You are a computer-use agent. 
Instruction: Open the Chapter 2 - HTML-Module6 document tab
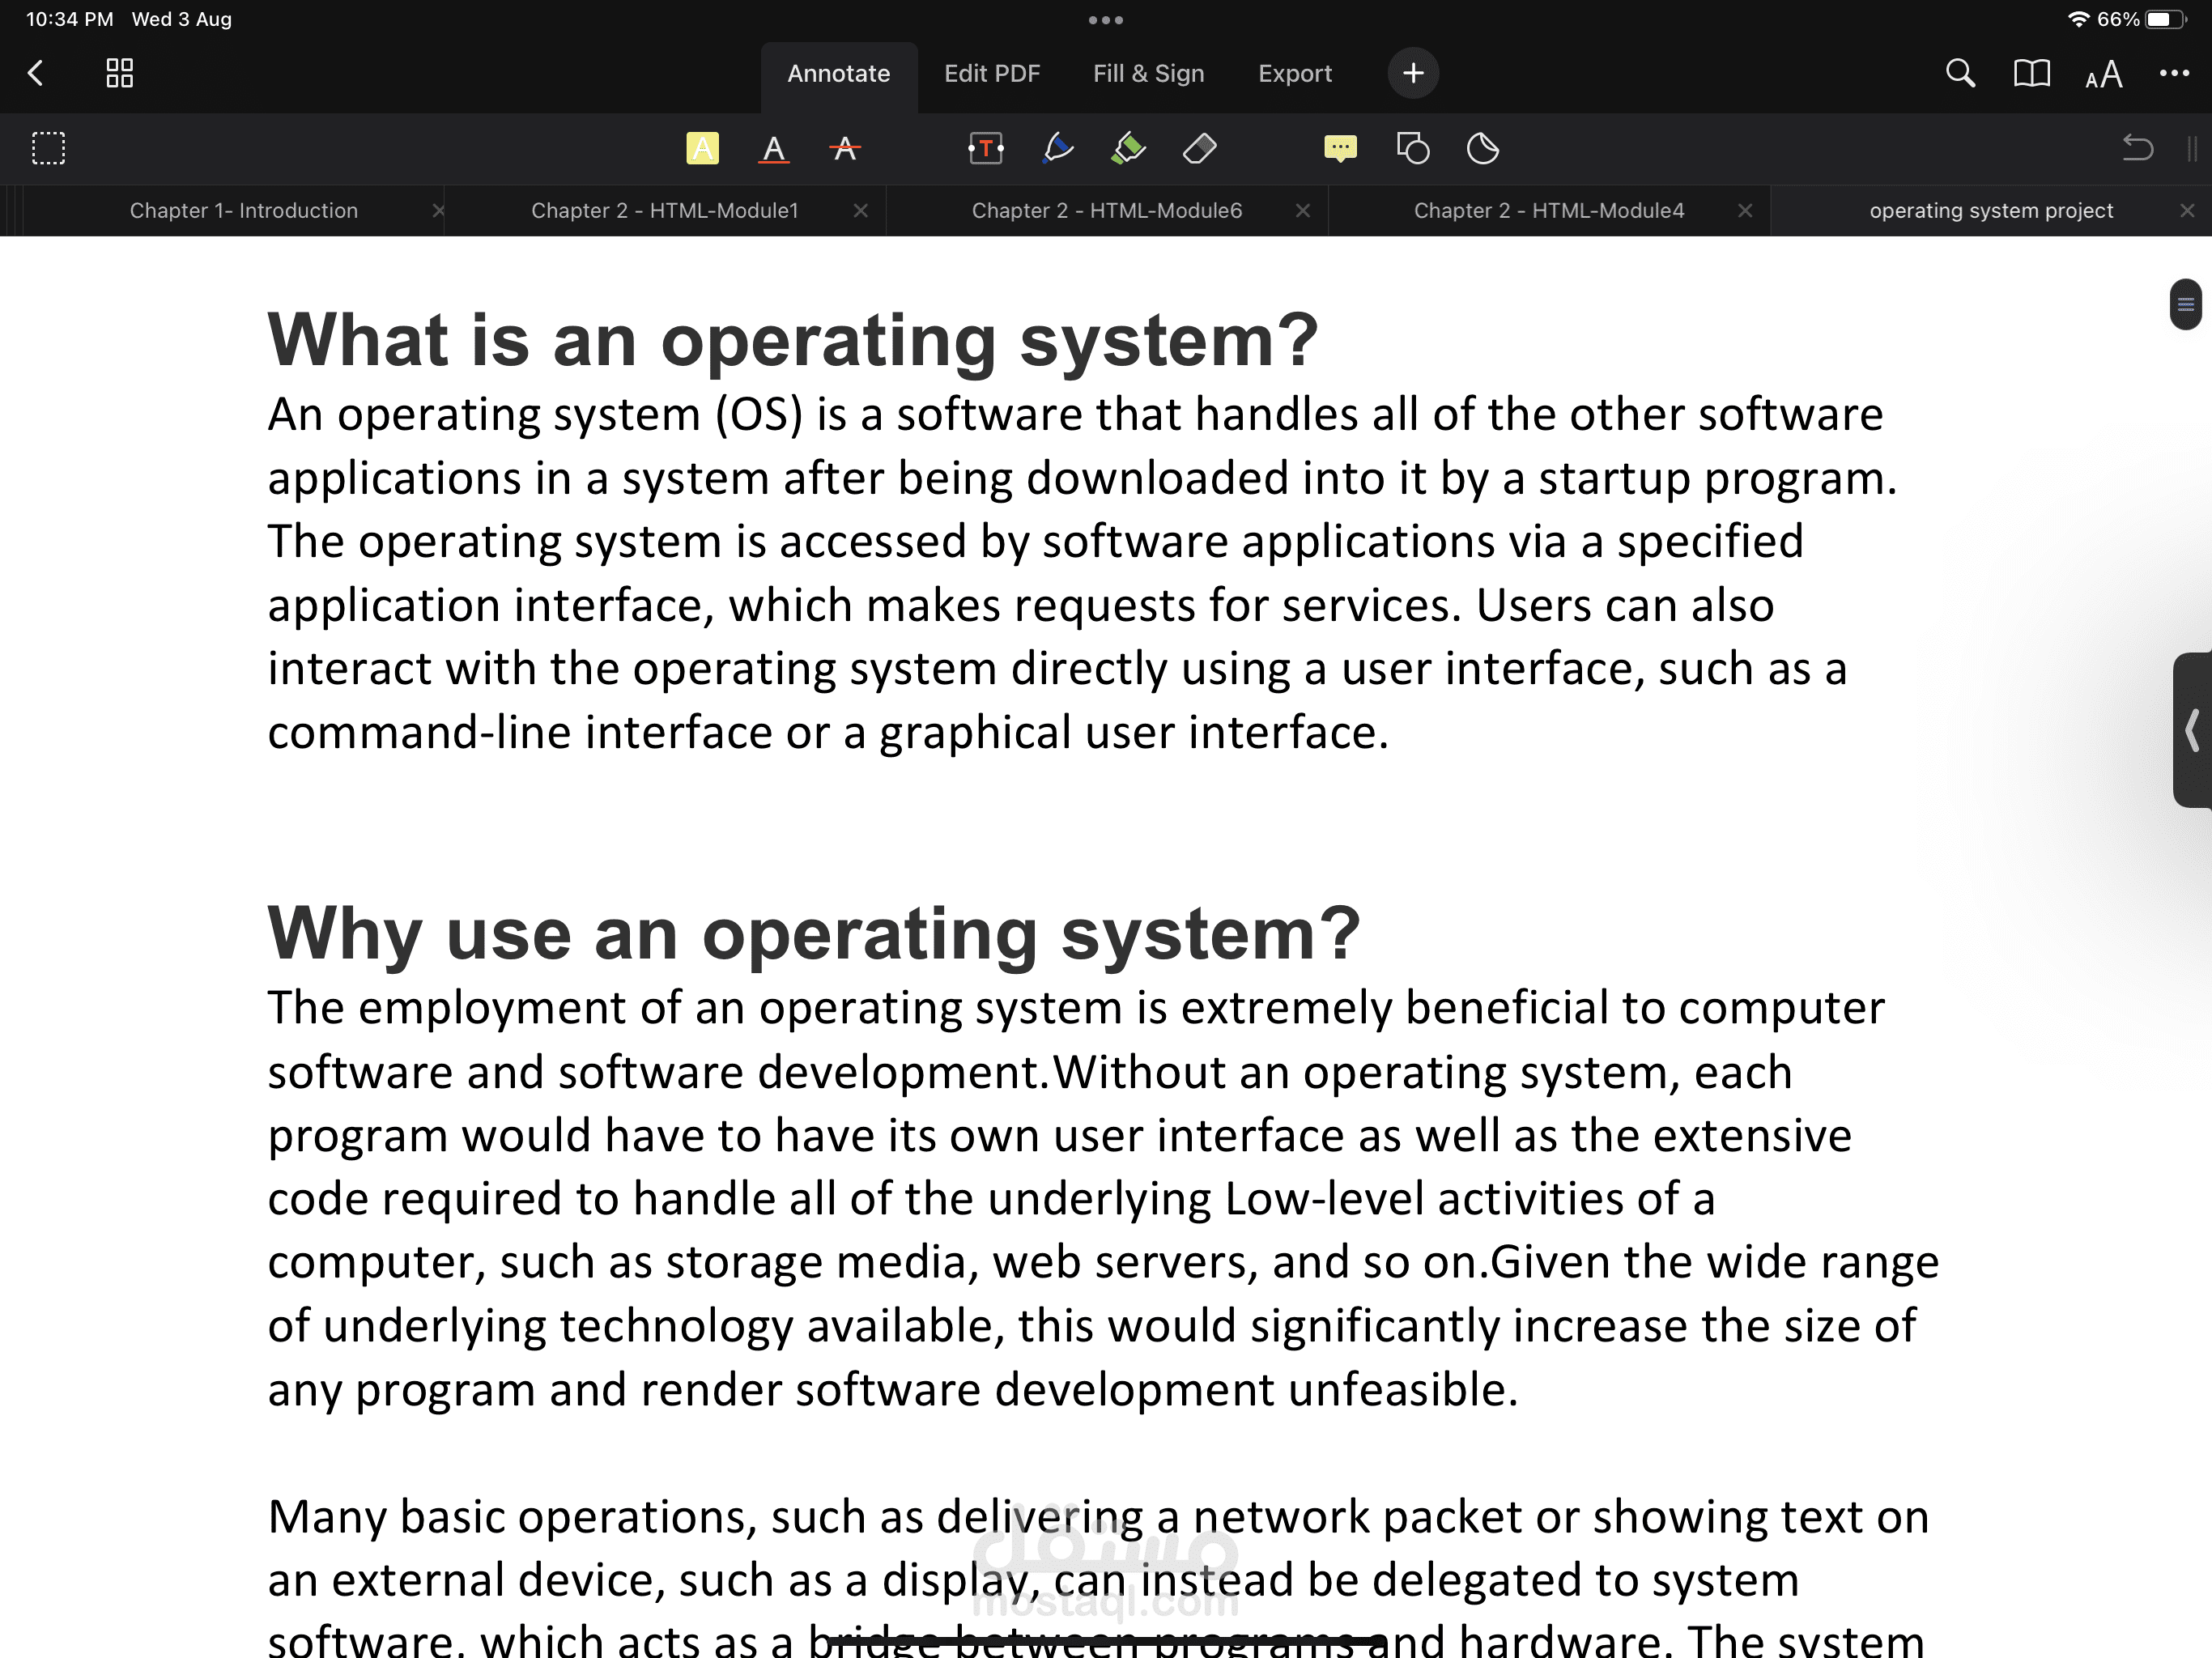1106,210
